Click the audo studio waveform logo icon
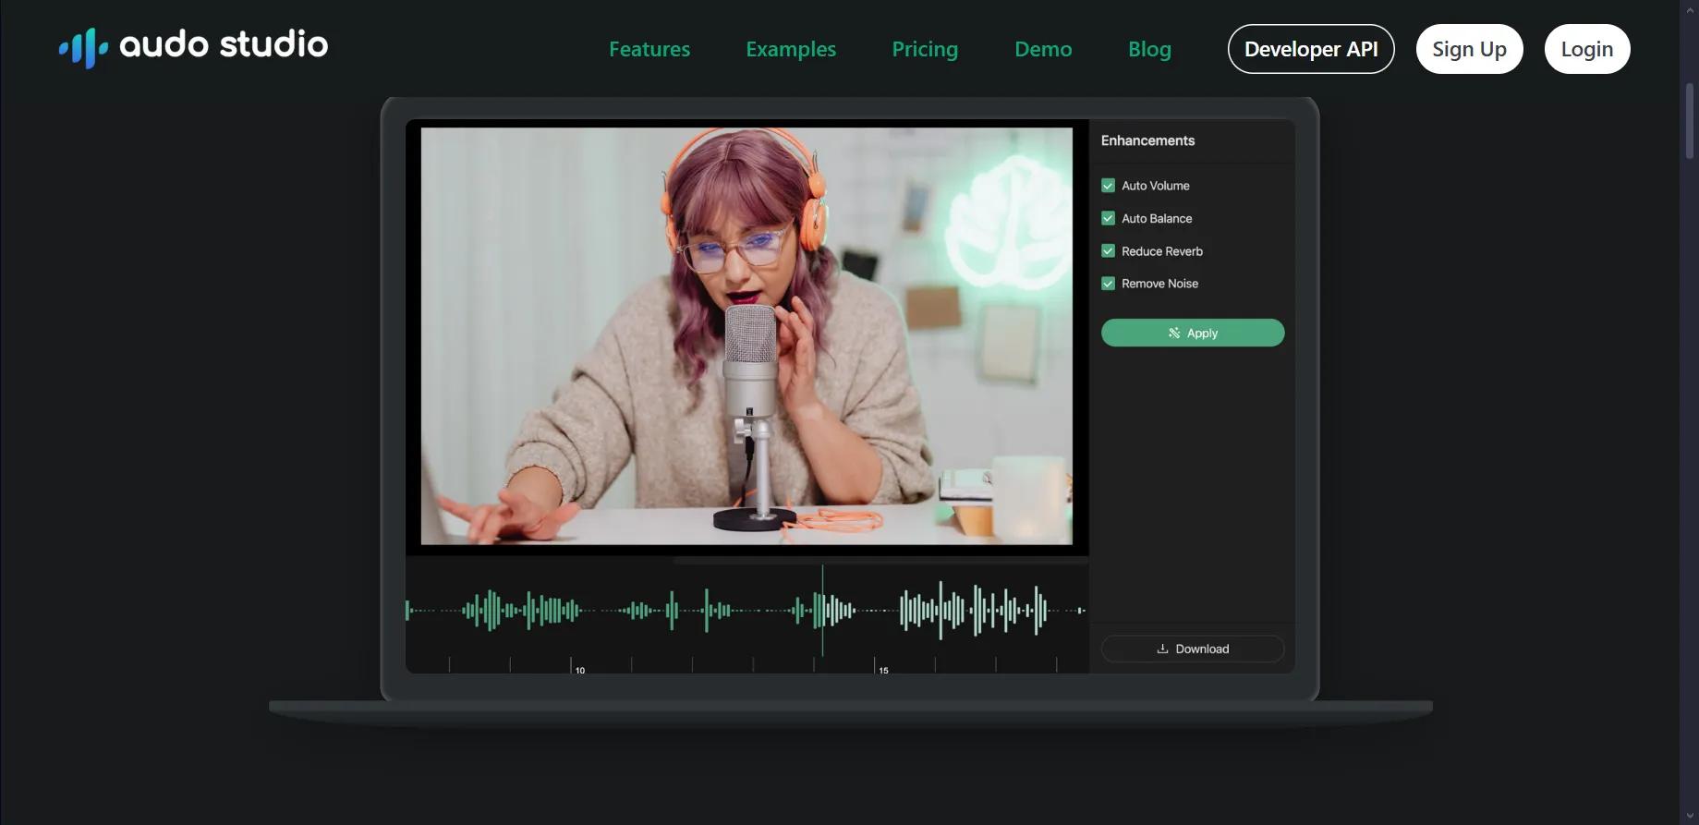 (84, 47)
